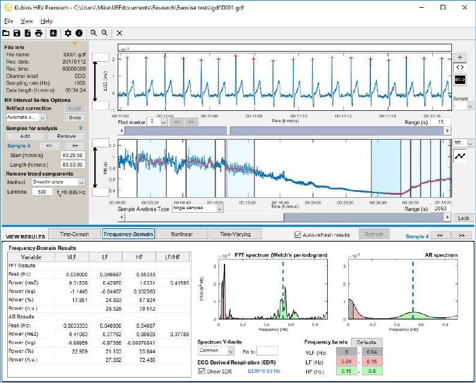Click the Defaults frequency bands button
476x383 pixels.
pyautogui.click(x=366, y=342)
